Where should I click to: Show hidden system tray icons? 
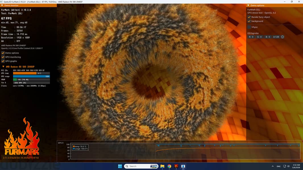click(273, 166)
